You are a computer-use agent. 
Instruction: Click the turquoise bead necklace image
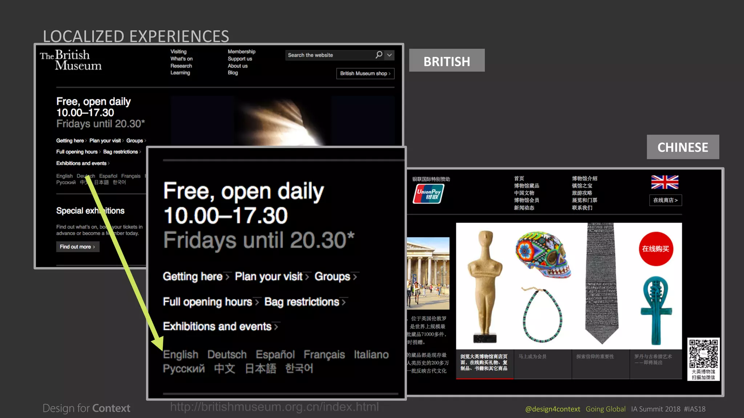tap(542, 315)
